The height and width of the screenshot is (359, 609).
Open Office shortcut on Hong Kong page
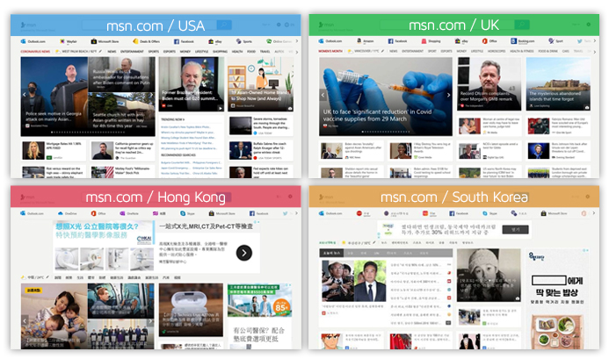point(98,213)
